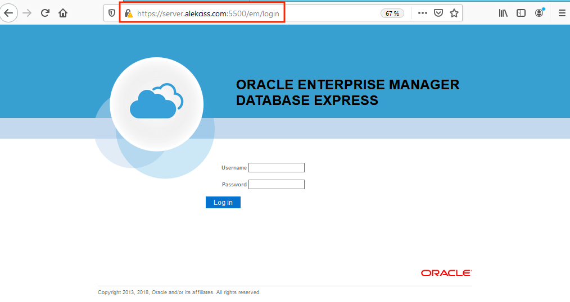Image resolution: width=570 pixels, height=302 pixels.
Task: Reload the current page
Action: [45, 13]
